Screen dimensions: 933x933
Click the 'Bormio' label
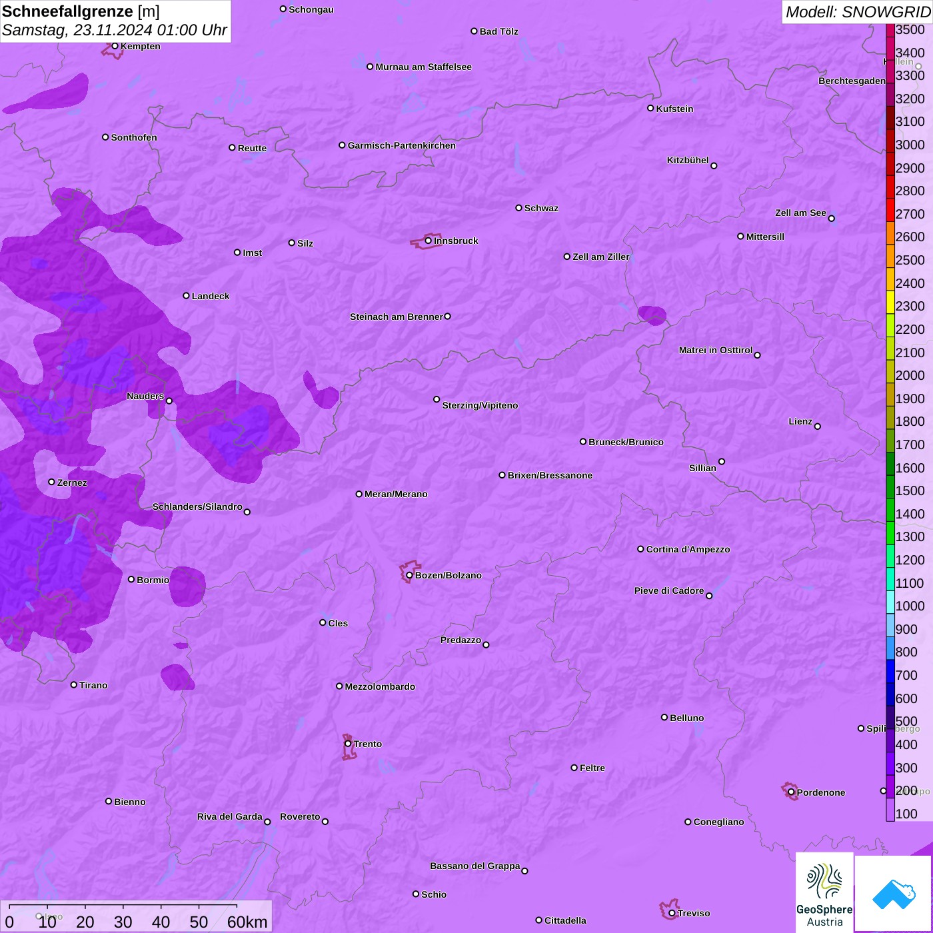pos(153,580)
